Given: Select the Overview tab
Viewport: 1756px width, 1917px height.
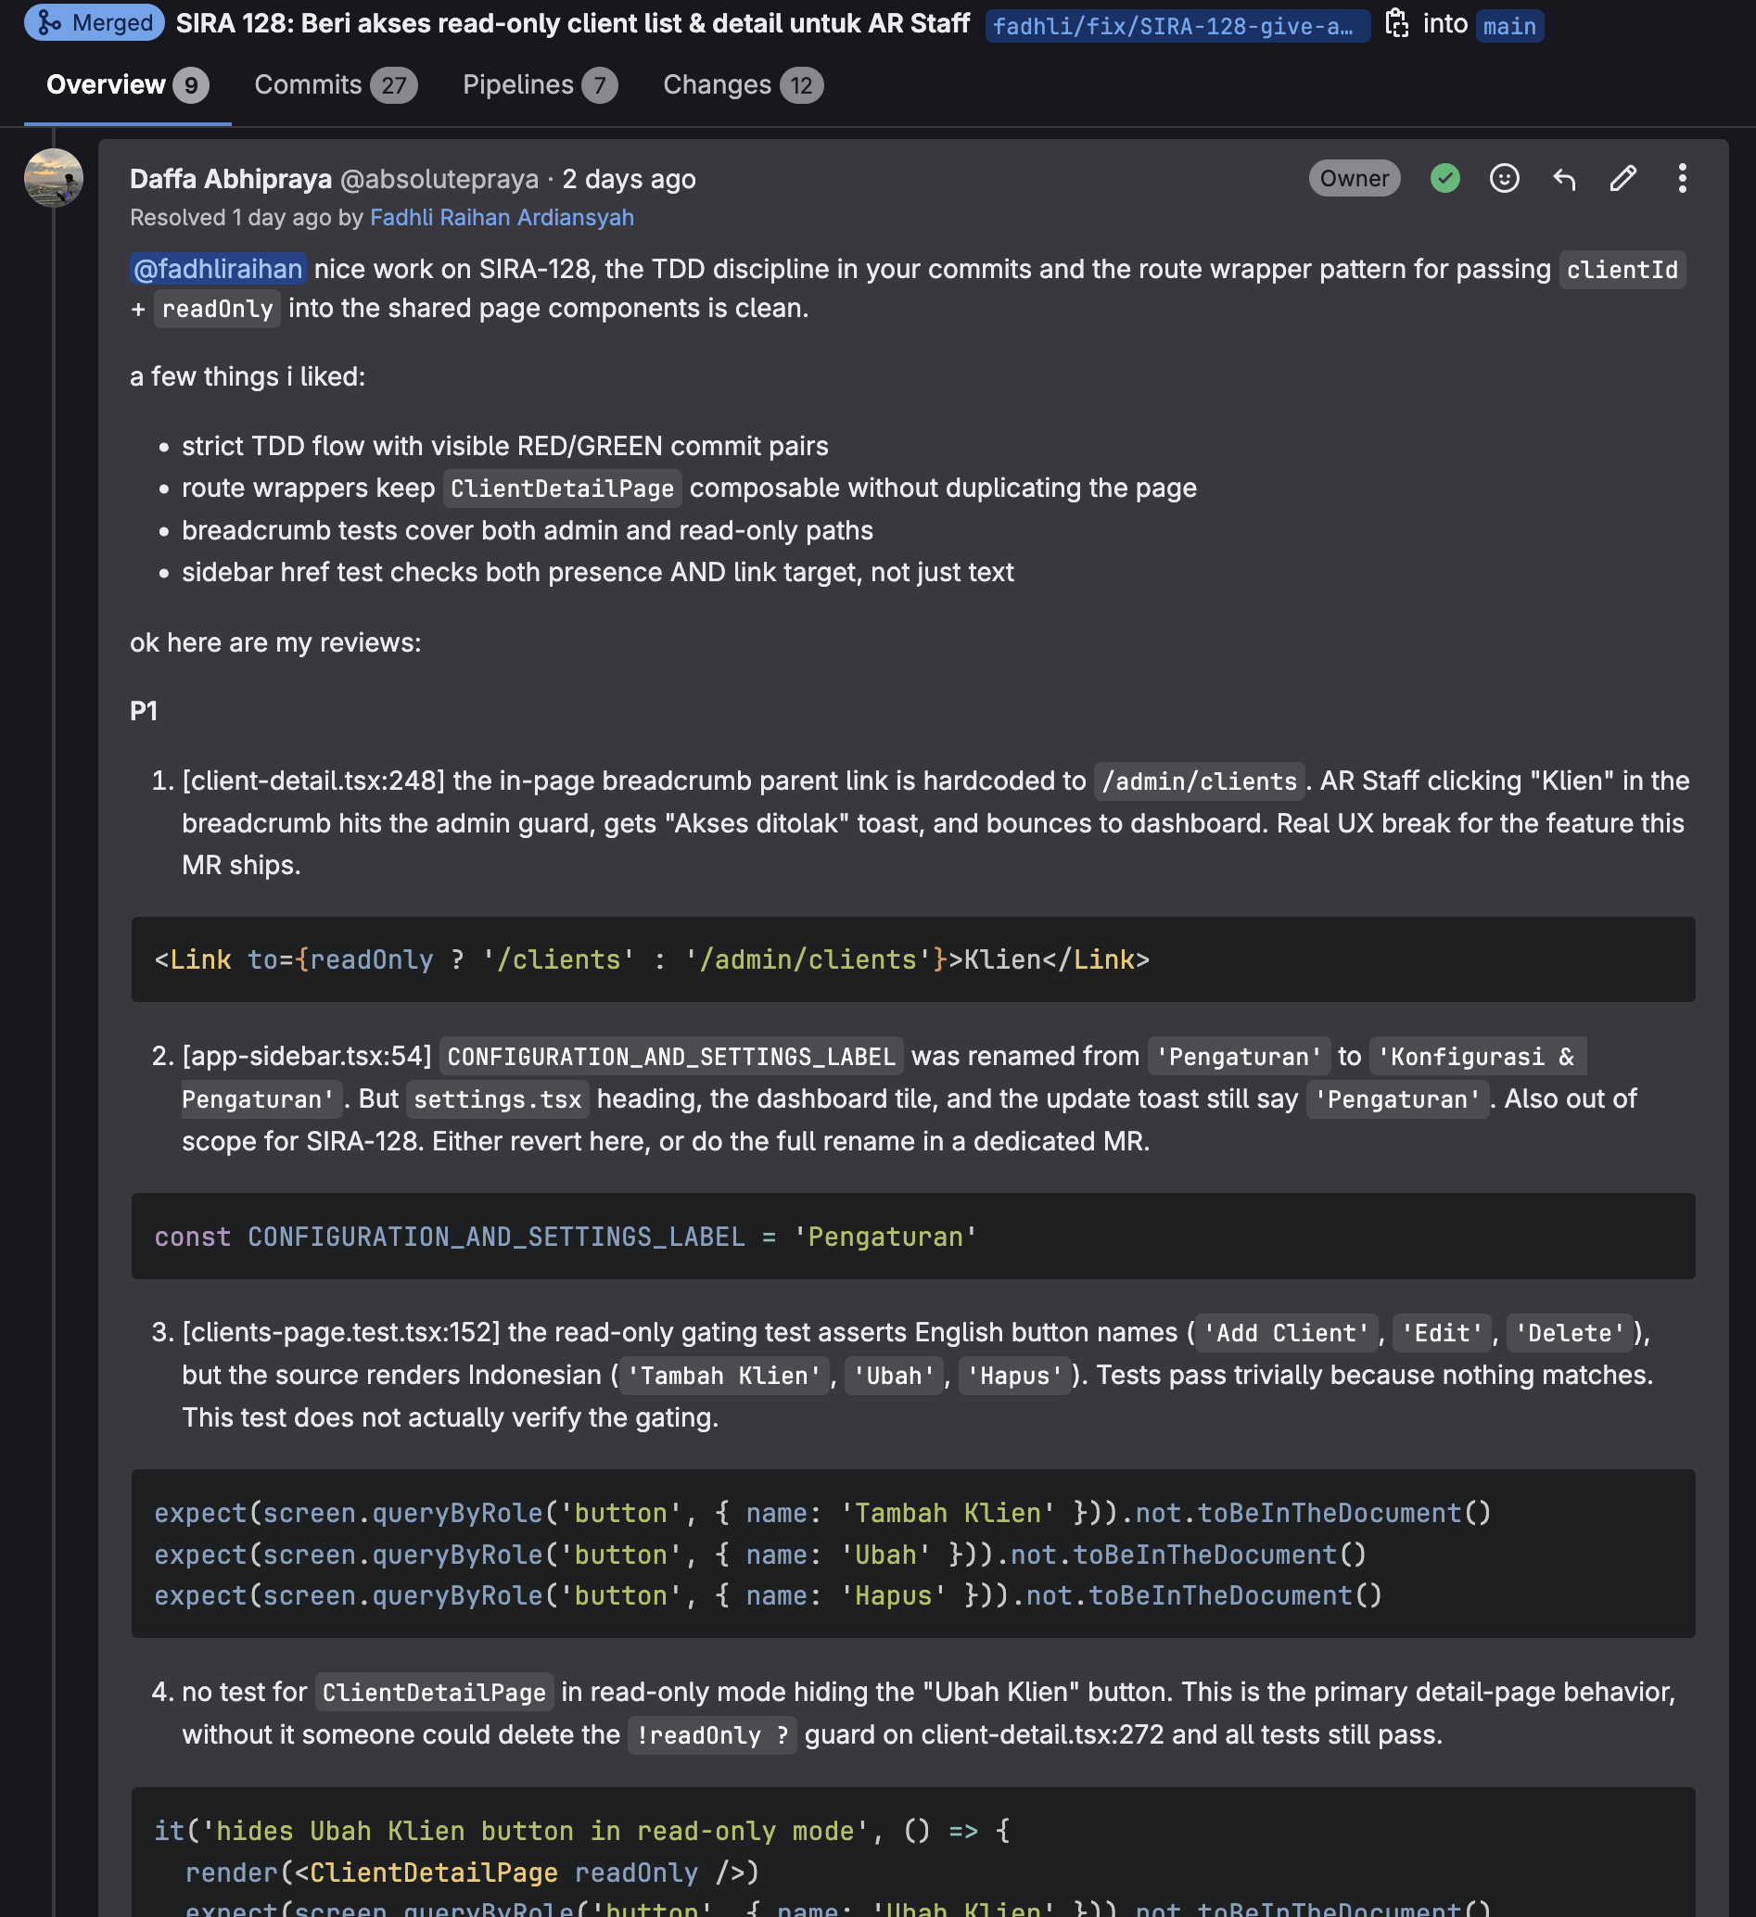Looking at the screenshot, I should click(x=126, y=85).
